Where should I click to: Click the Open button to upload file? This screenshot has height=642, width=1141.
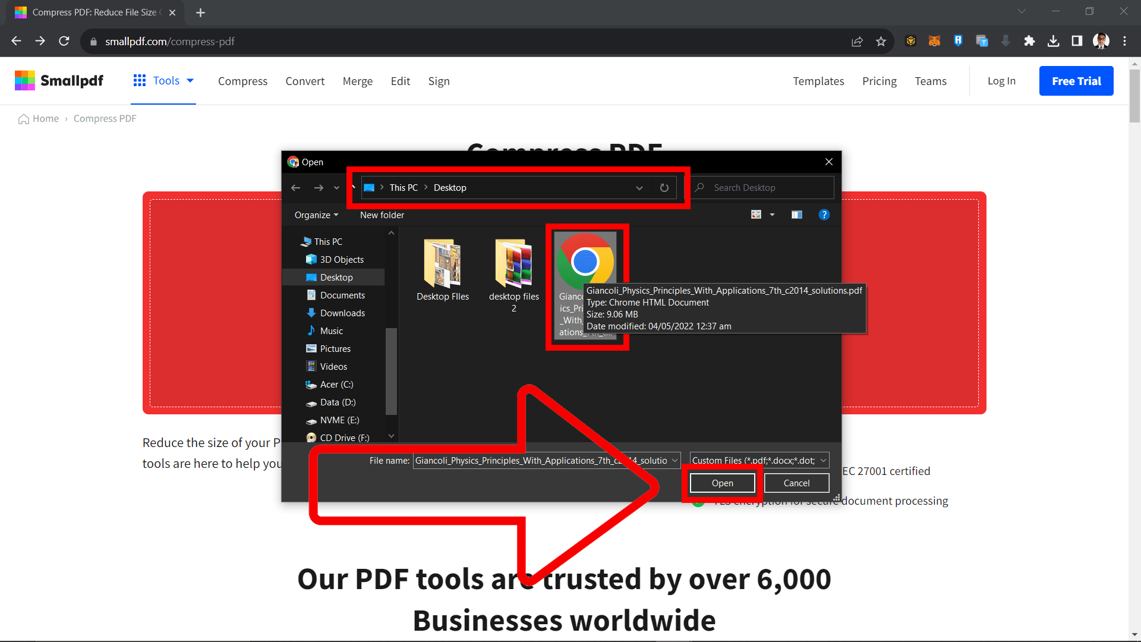click(x=721, y=483)
